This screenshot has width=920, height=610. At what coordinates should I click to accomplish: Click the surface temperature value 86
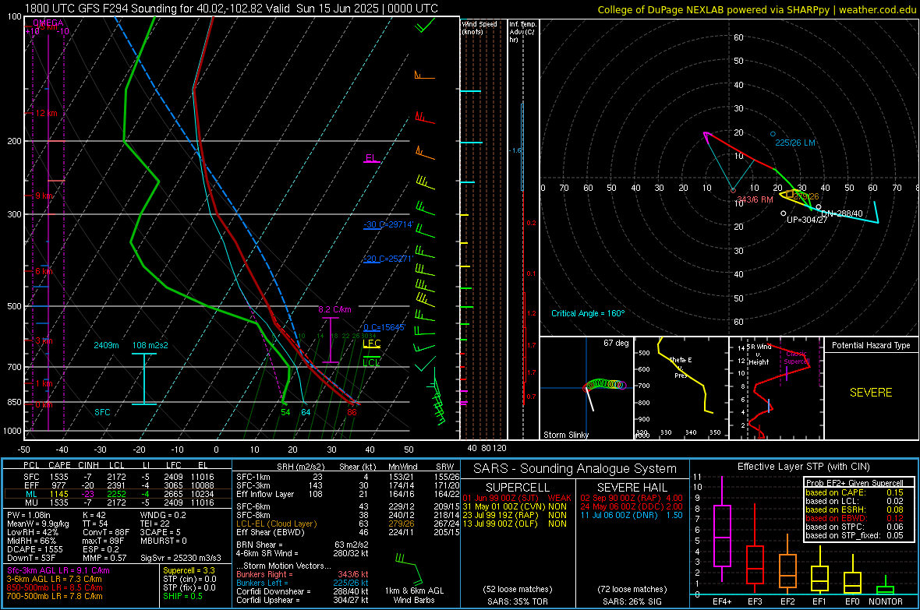click(x=352, y=412)
